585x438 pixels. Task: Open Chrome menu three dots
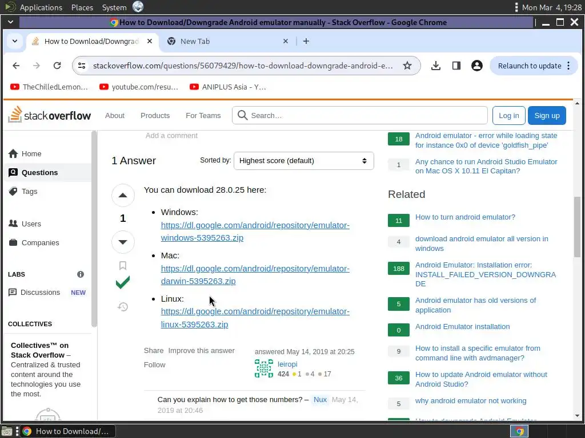pos(568,66)
